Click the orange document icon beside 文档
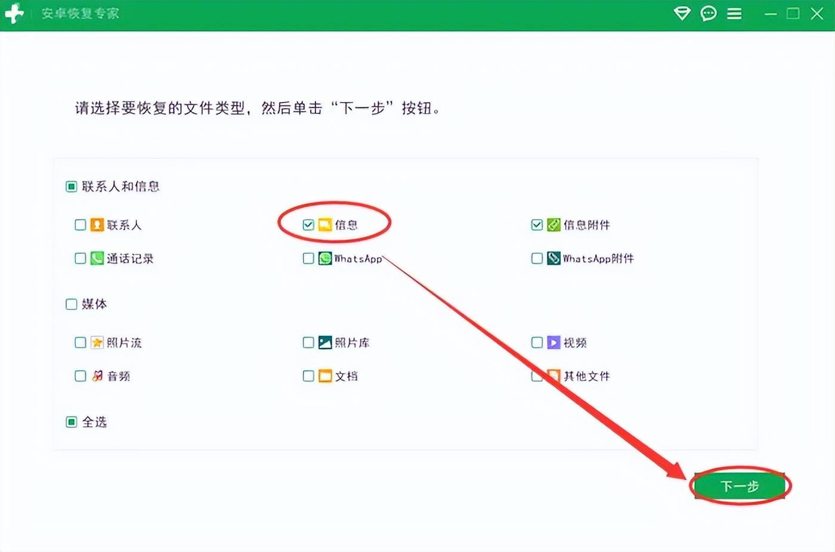 pos(324,376)
